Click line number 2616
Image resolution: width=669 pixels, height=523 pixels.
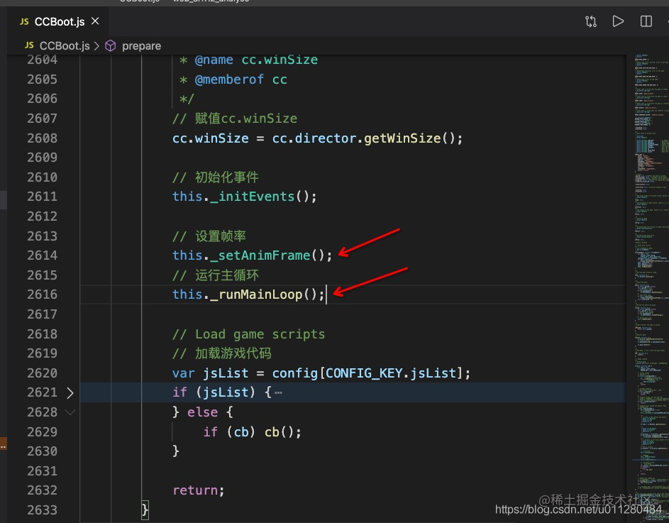43,294
